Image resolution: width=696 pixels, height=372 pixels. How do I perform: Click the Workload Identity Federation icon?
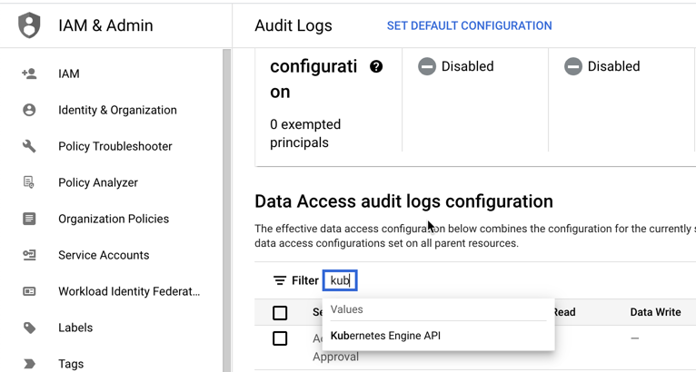coord(29,291)
